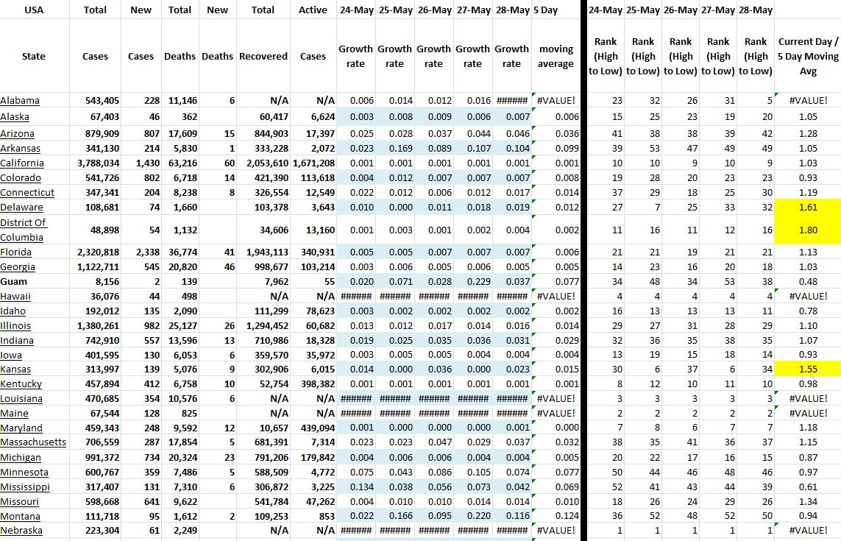
Task: Click the USA header cell
Action: 34,10
